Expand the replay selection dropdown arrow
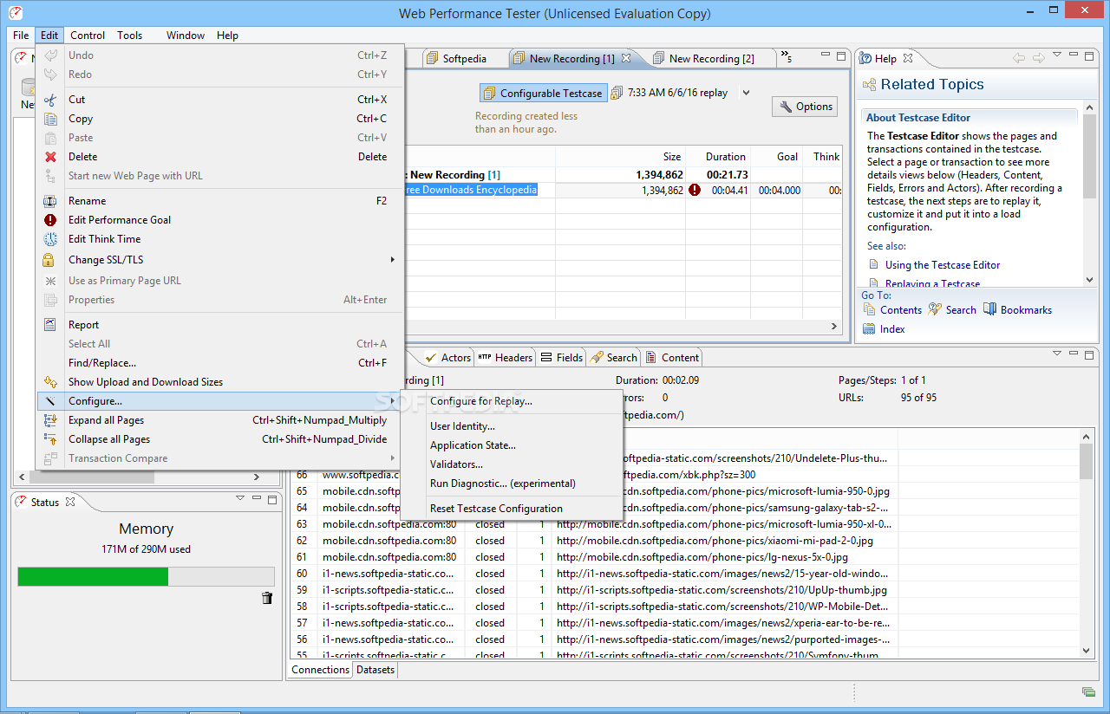1110x714 pixels. [x=746, y=93]
